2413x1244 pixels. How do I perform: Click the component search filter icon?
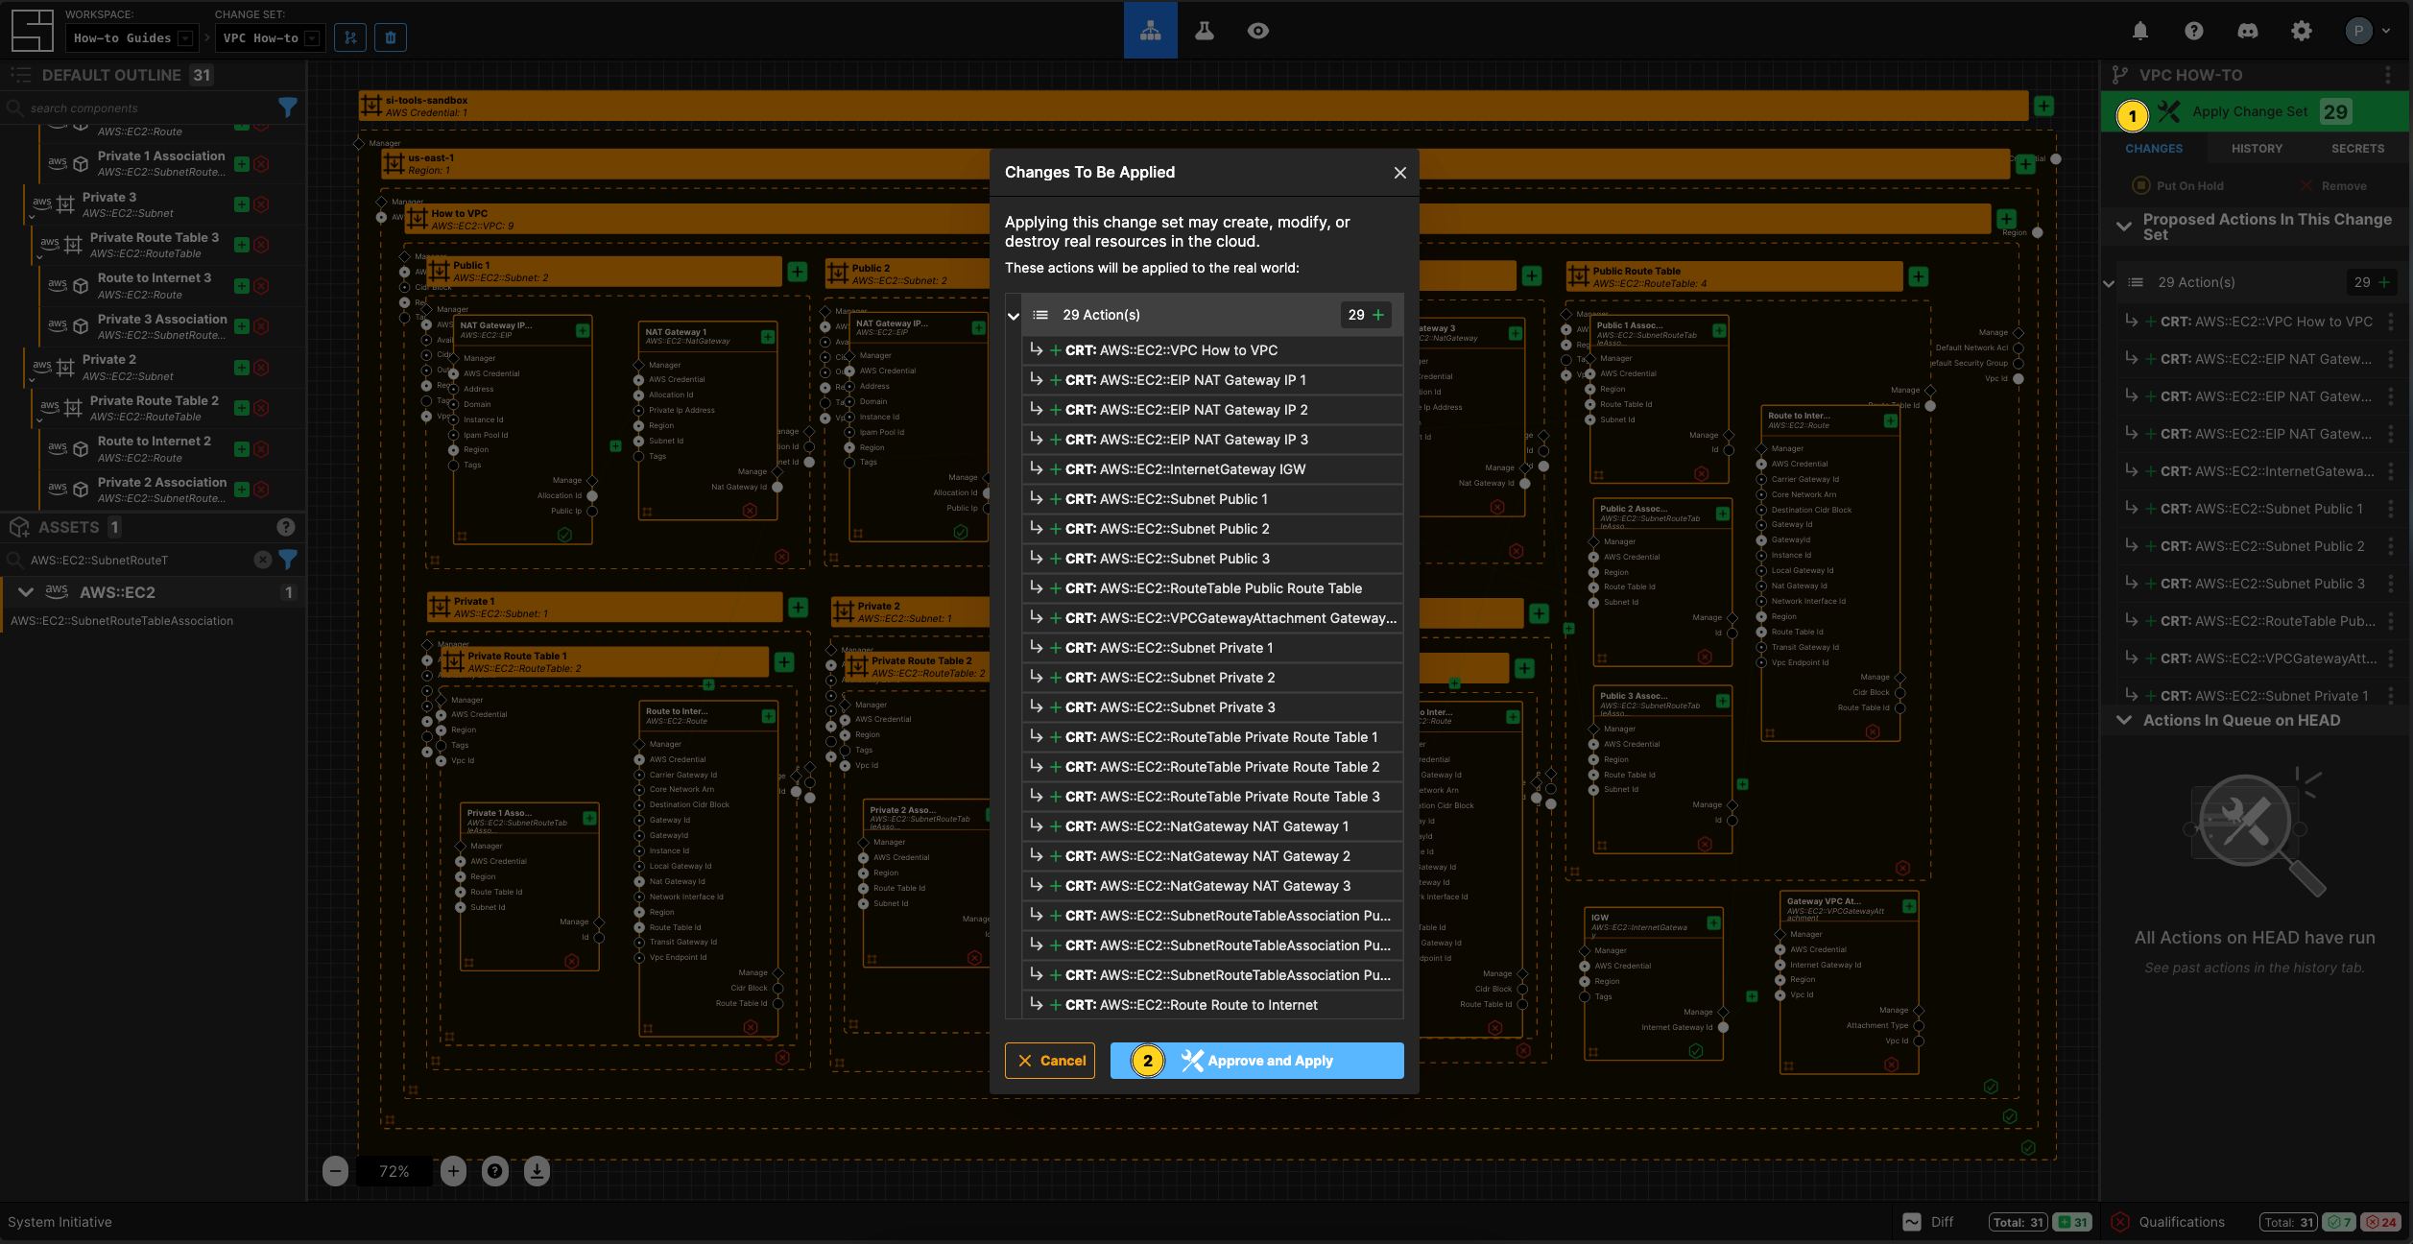pyautogui.click(x=287, y=108)
